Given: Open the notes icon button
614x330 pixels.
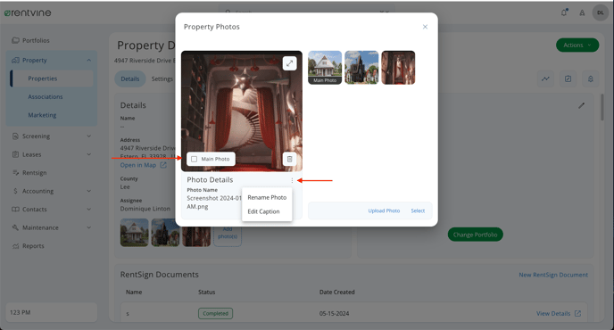Looking at the screenshot, I should (568, 79).
